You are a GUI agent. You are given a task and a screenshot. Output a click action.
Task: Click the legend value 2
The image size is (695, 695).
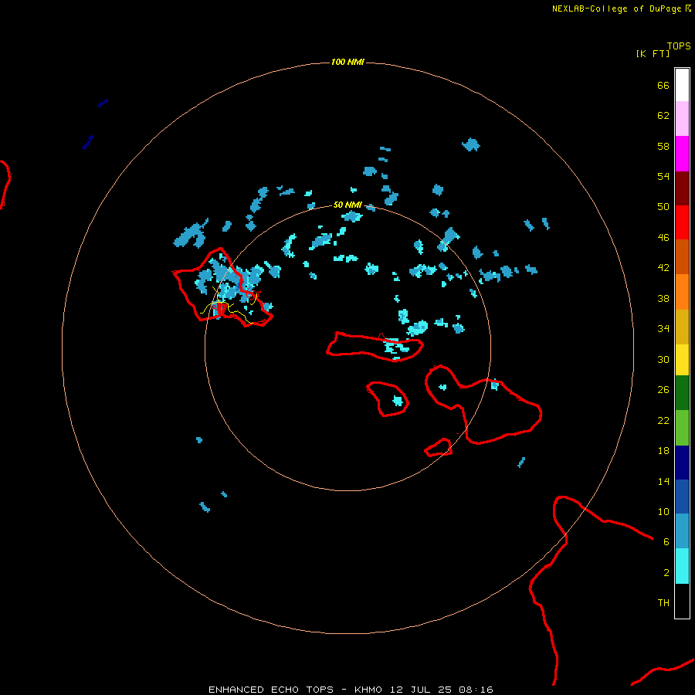tap(666, 573)
